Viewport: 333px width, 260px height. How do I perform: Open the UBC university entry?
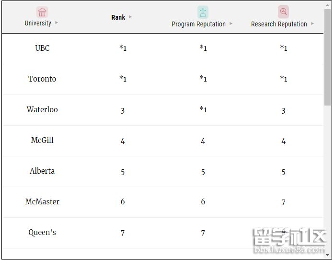[42, 48]
